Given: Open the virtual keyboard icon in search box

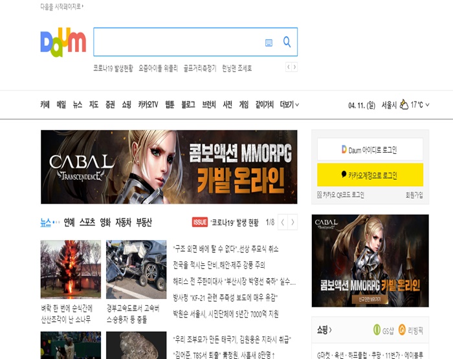Looking at the screenshot, I should coord(269,43).
